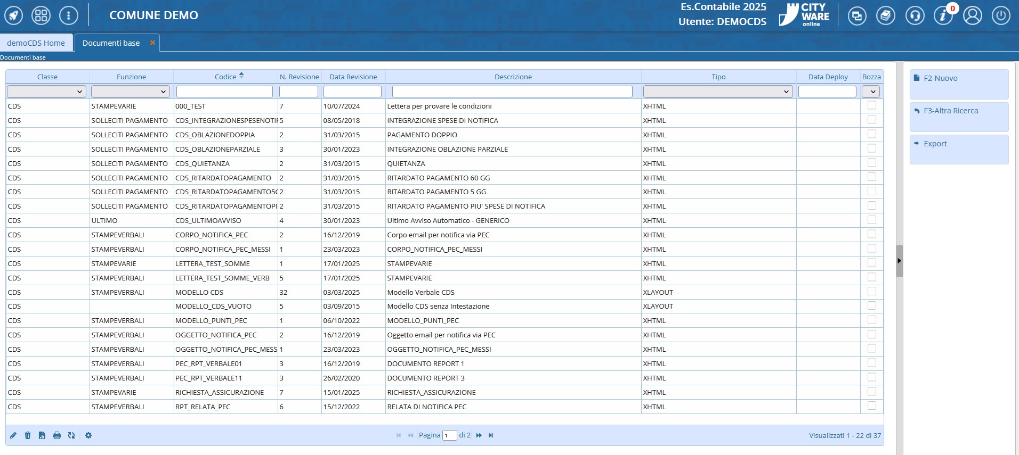Click the printer icon in grid footer
1019x455 pixels.
coord(57,435)
